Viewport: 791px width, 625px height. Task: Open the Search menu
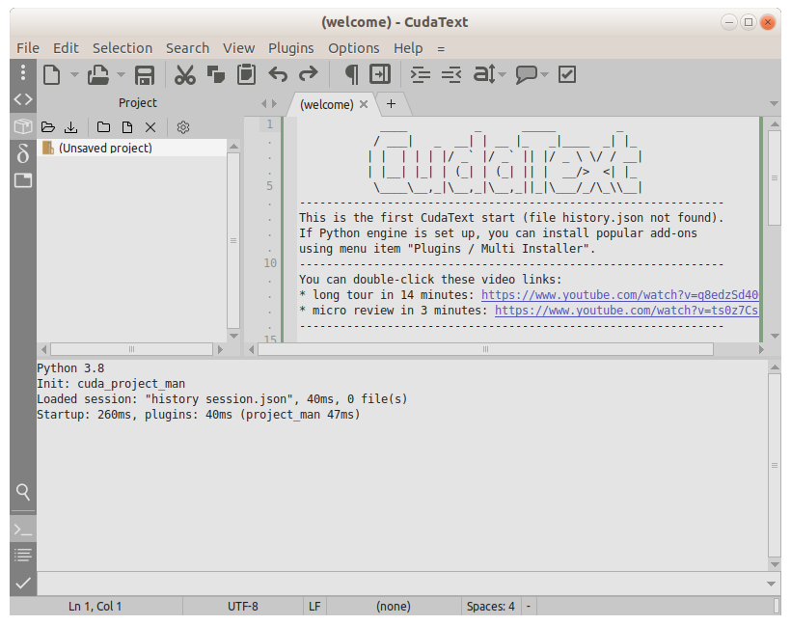tap(188, 48)
